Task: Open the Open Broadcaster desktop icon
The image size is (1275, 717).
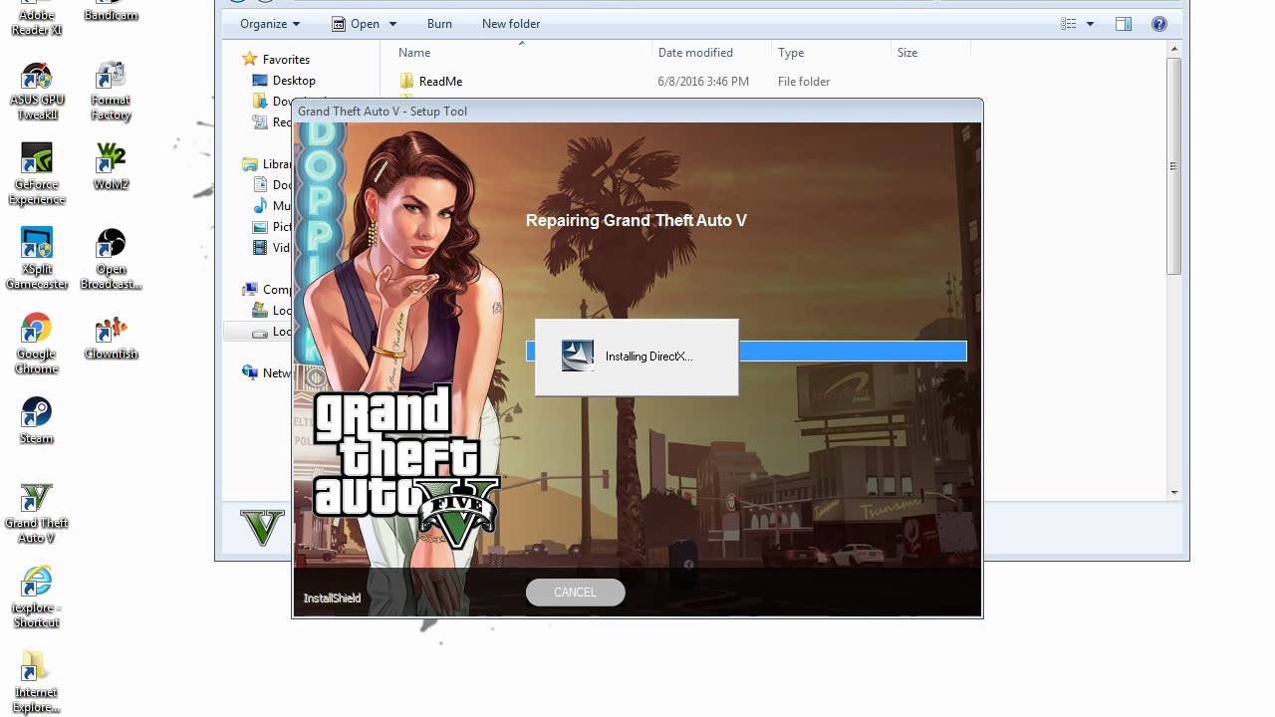Action: coord(111,260)
